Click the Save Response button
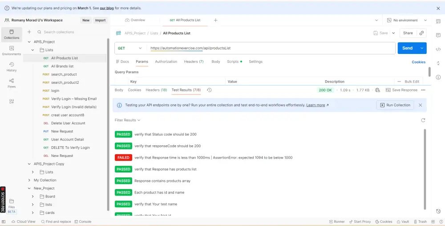 (x=401, y=90)
